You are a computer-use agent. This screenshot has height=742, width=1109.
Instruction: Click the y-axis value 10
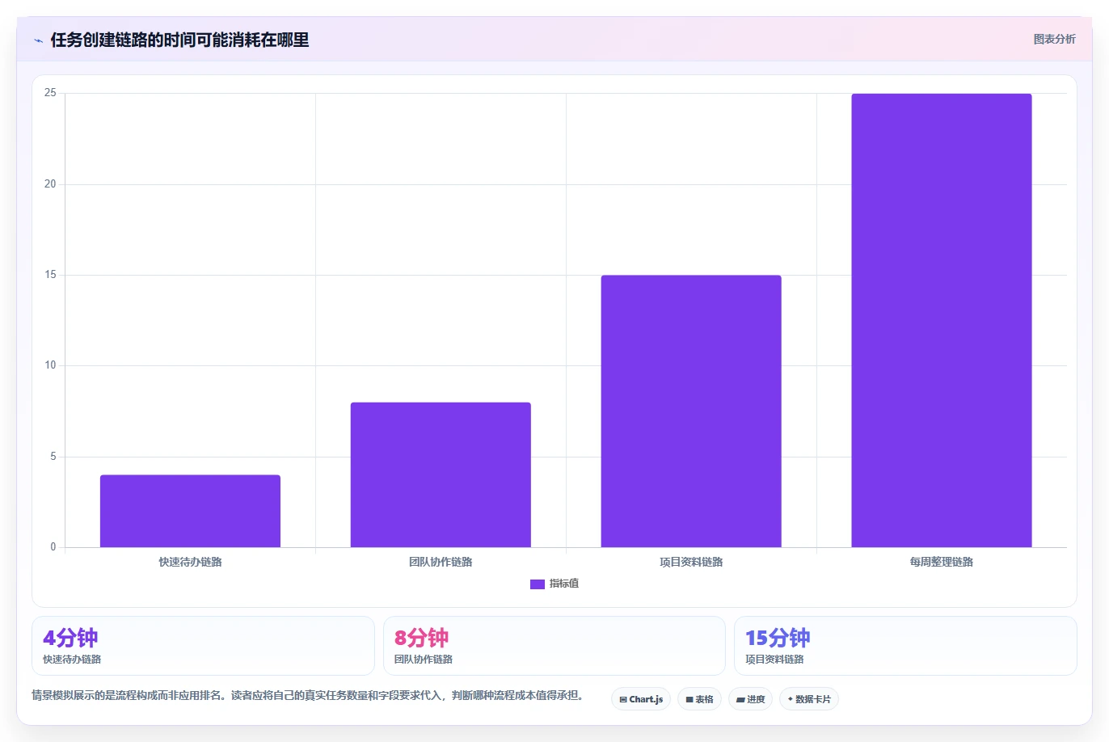click(50, 365)
